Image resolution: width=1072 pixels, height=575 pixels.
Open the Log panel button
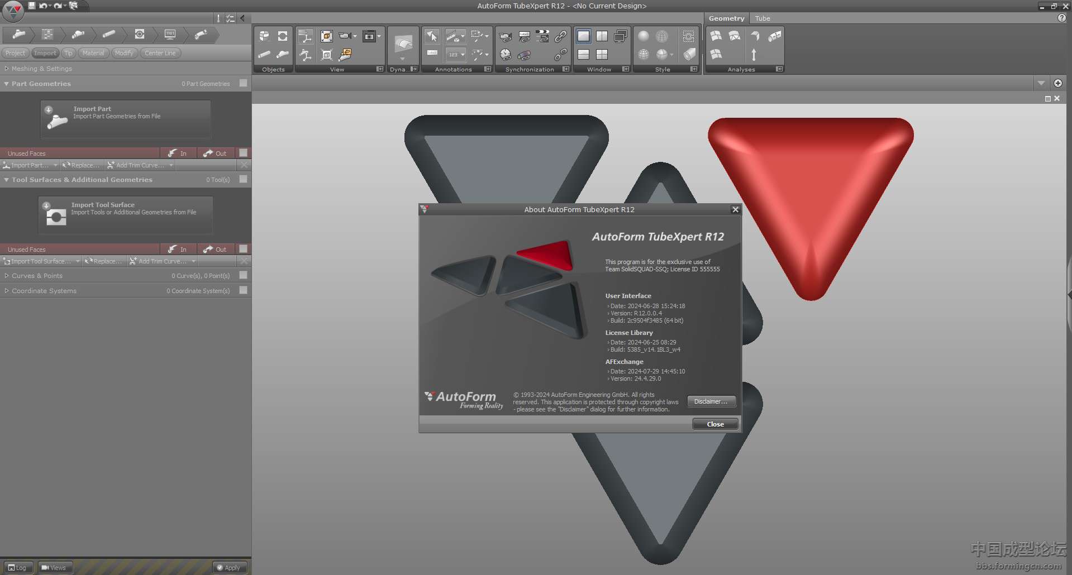[18, 568]
